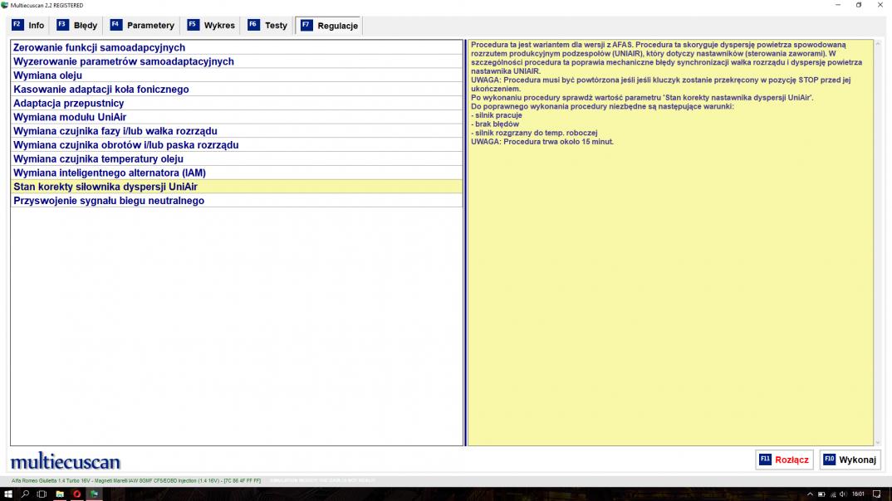Image resolution: width=892 pixels, height=501 pixels.
Task: Click the taskbar clock showing 16:01
Action: pos(858,494)
